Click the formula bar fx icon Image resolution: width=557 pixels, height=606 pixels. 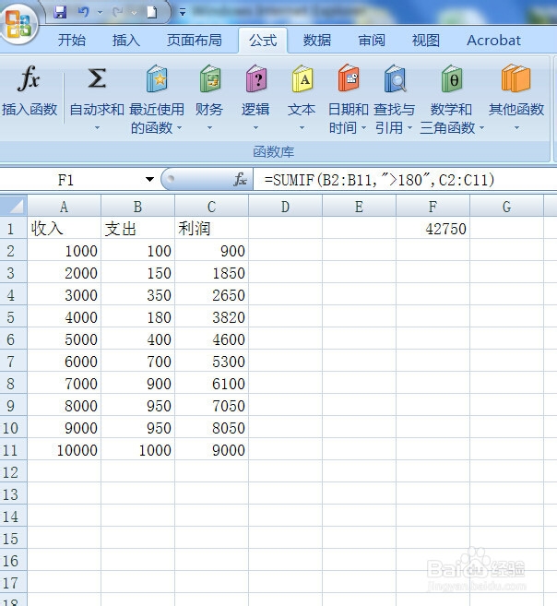tap(240, 179)
